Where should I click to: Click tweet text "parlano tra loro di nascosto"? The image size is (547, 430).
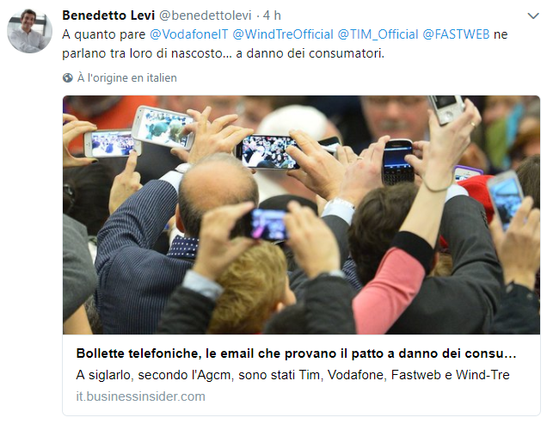click(x=142, y=53)
